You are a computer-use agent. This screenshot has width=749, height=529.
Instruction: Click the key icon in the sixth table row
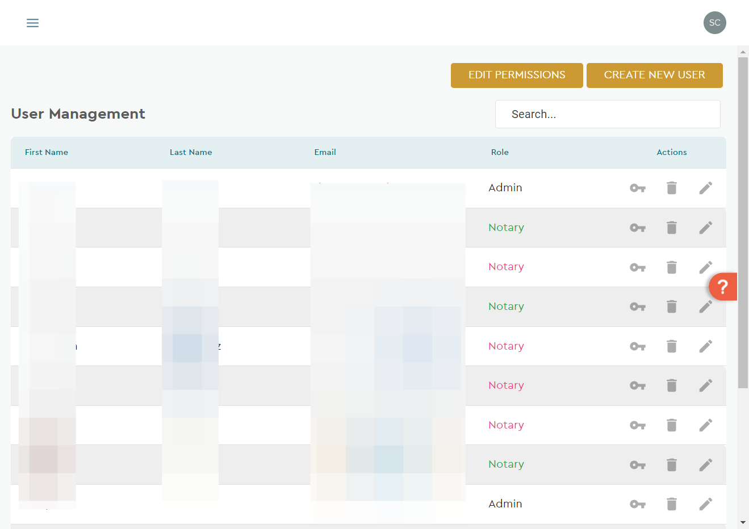pyautogui.click(x=638, y=385)
